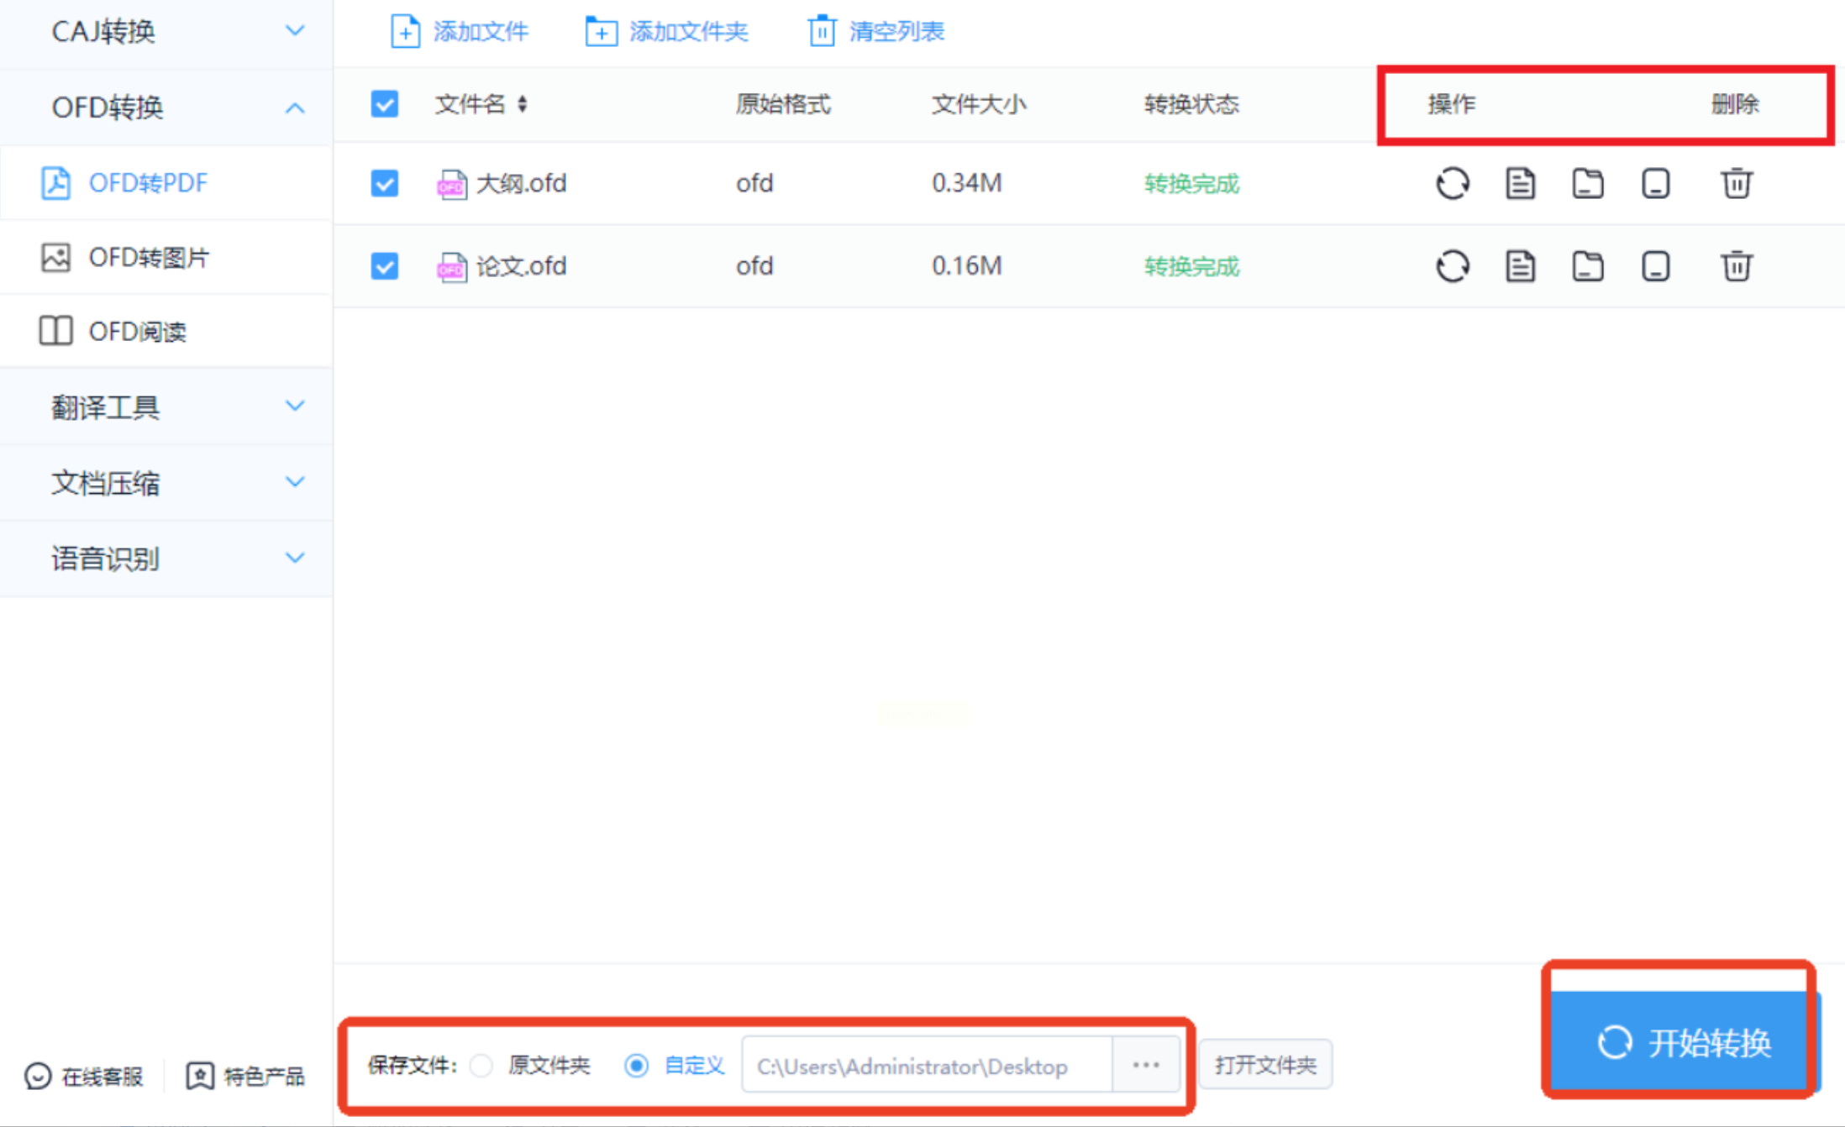Click the reconvert icon for 论文.ofd
1845x1127 pixels.
pyautogui.click(x=1452, y=266)
